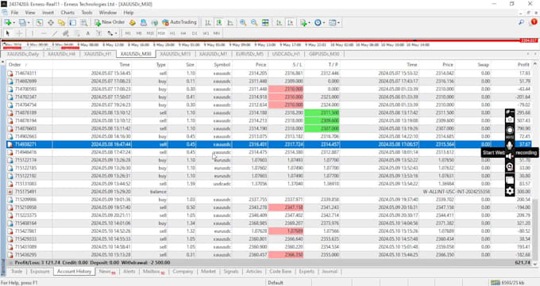Screen dimensions: 540x286
Task: Switch chart to bar chart icon
Action: tap(208, 23)
